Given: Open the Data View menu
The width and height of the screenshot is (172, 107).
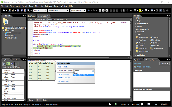Looking at the screenshot, I should click(49, 6).
